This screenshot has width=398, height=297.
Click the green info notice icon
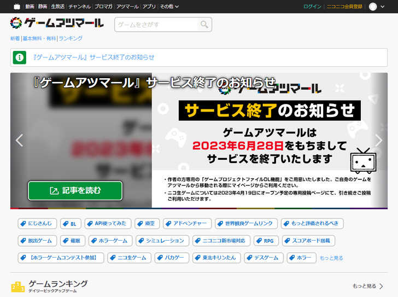[x=20, y=57]
